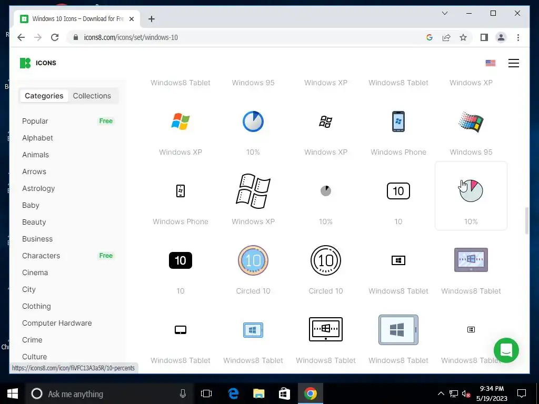
Task: Open the Computer Hardware category
Action: click(x=57, y=324)
